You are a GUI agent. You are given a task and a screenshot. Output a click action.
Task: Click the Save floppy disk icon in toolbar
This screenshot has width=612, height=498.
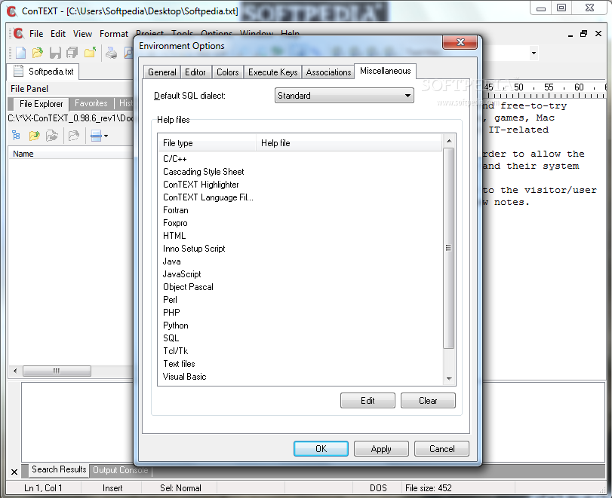[x=55, y=53]
